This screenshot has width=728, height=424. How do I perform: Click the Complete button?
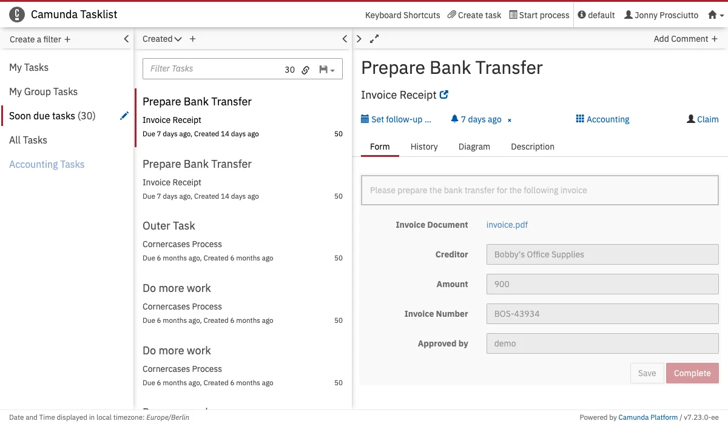tap(692, 373)
